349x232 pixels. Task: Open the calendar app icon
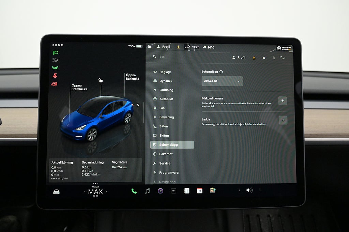tap(199, 191)
